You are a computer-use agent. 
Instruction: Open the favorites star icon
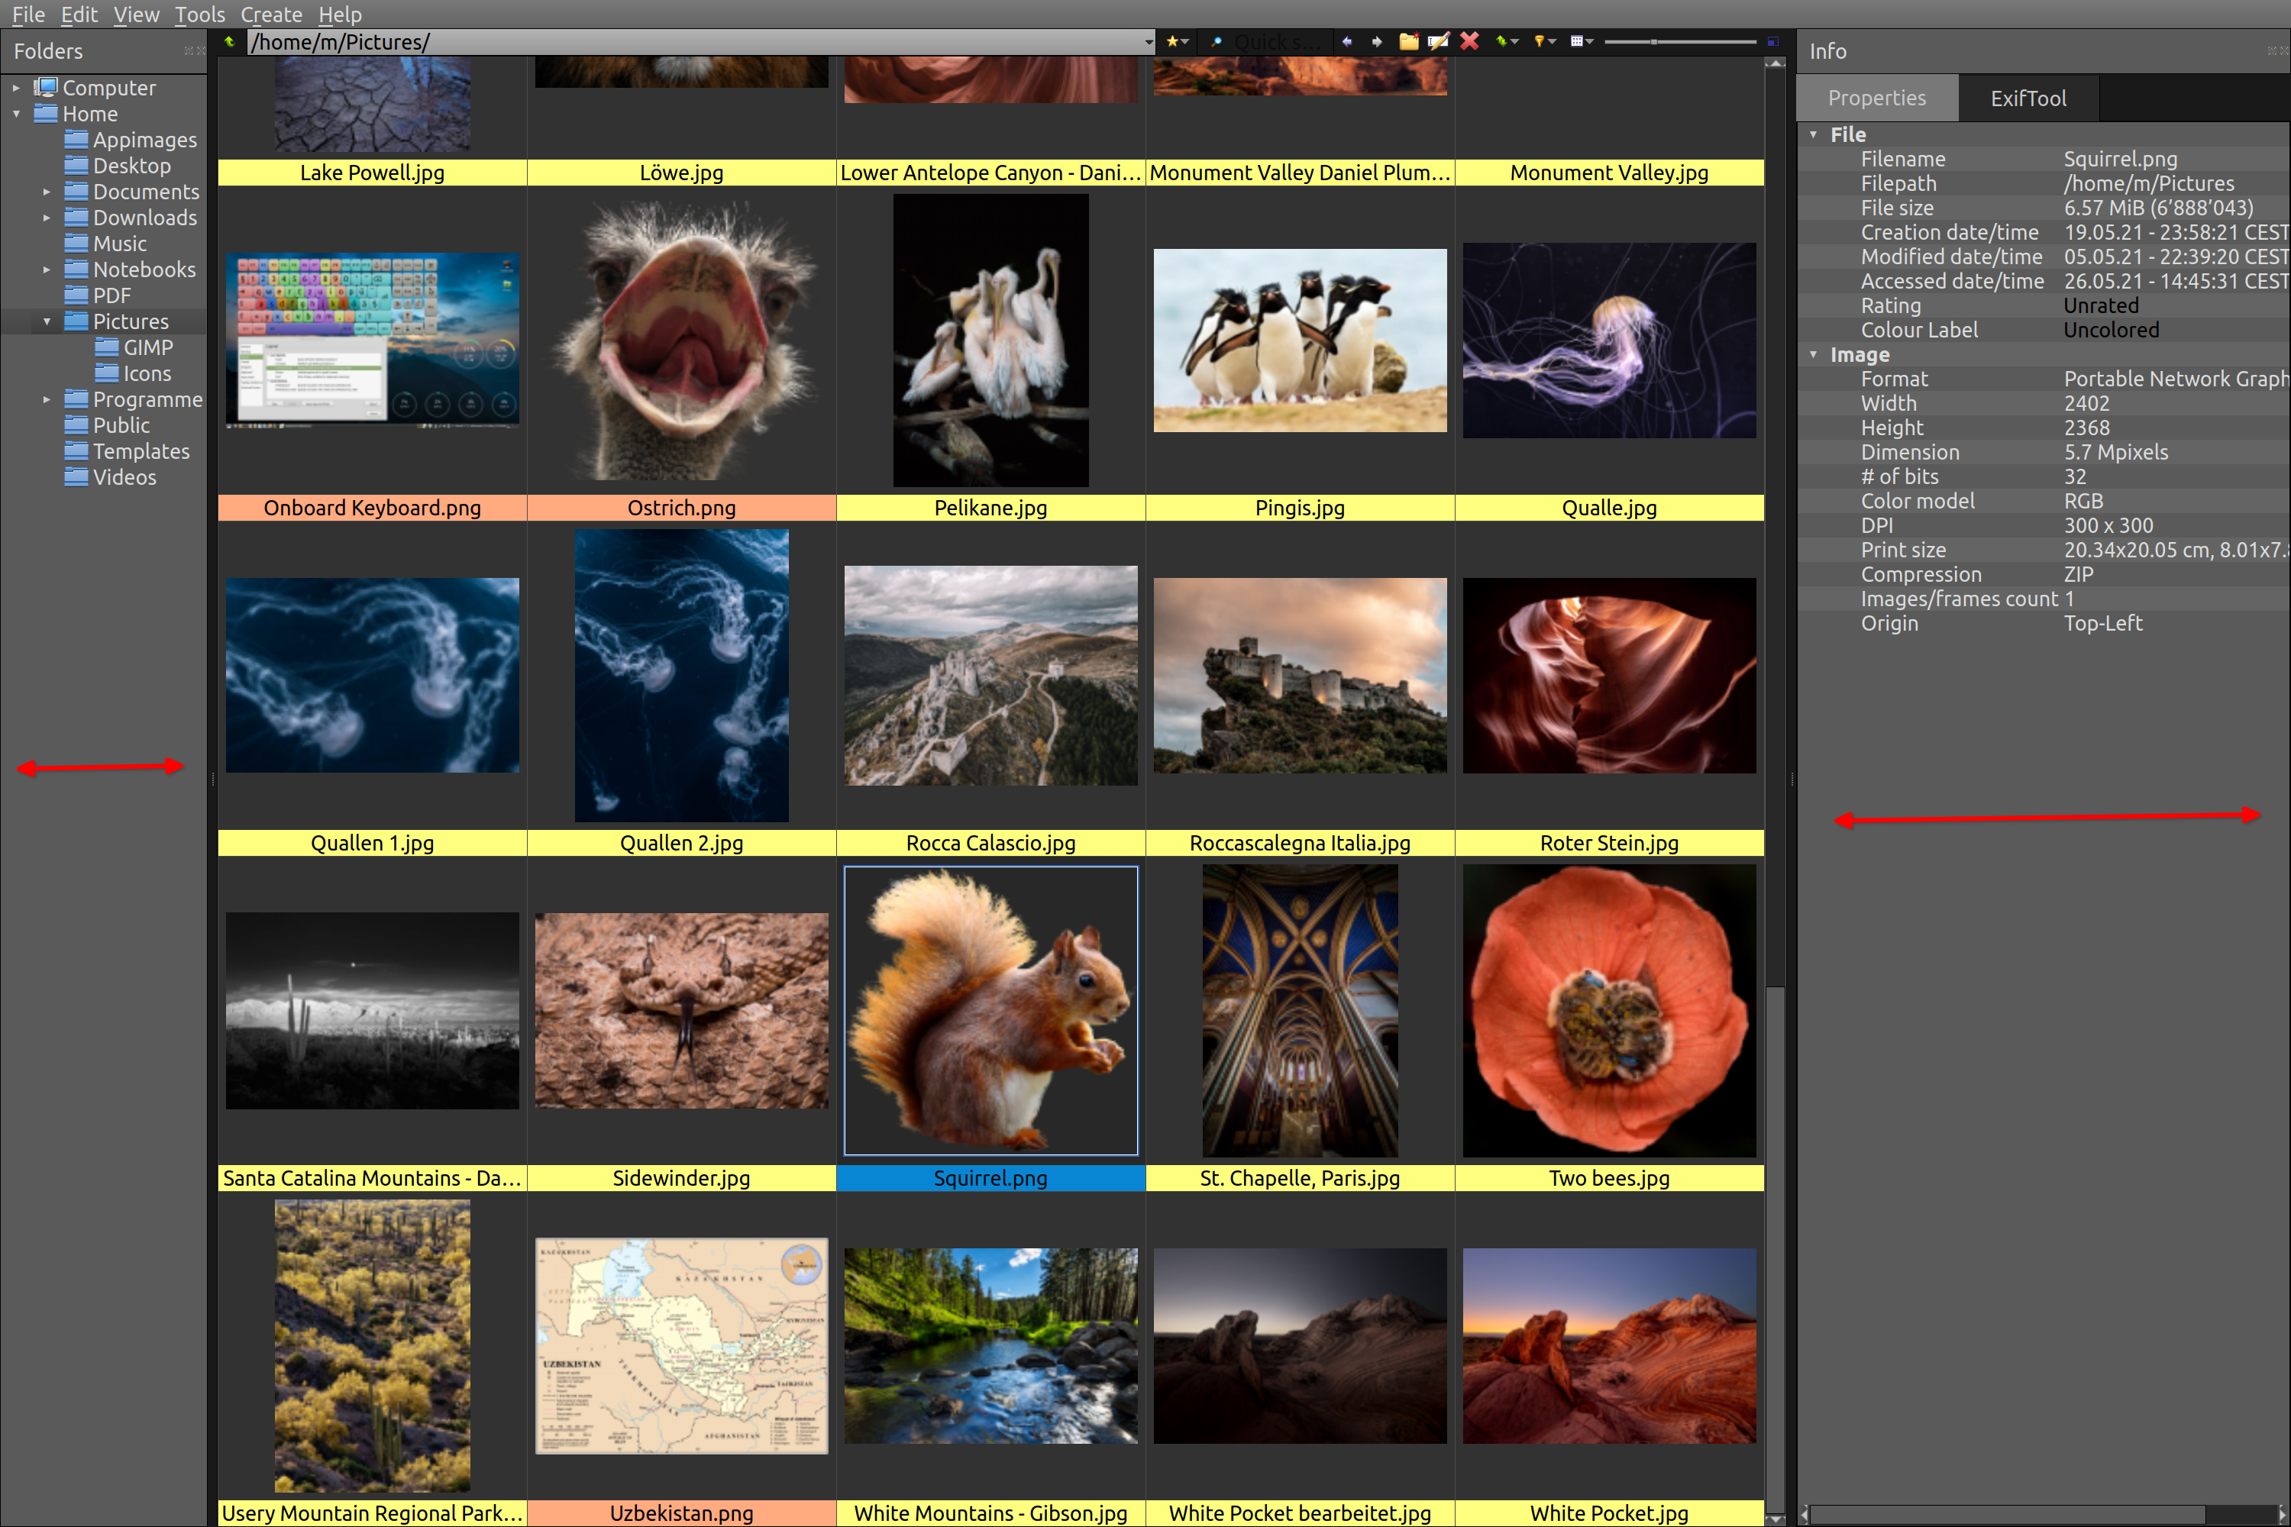[1178, 42]
